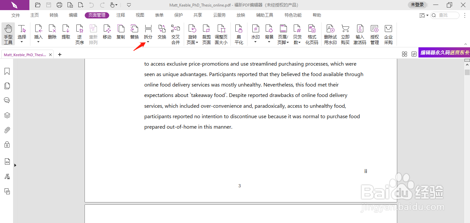This screenshot has height=223, width=470.
Task: Click the Save disk icon
Action: pyautogui.click(x=49, y=5)
